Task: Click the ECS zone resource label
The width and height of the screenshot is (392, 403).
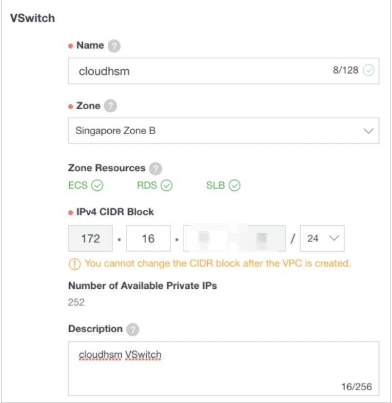Action: pyautogui.click(x=78, y=185)
